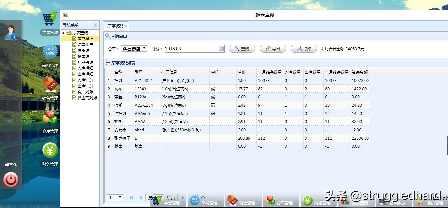
Task: Click the 打印 print button
Action: [303, 48]
